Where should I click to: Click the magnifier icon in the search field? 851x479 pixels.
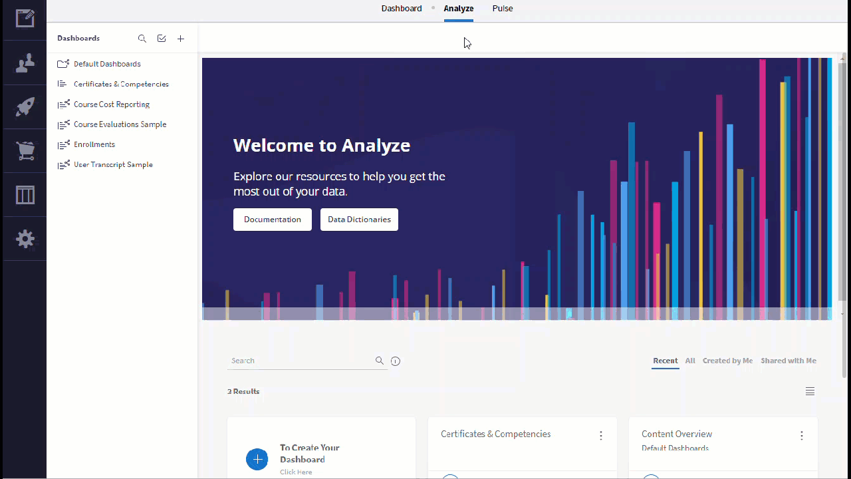tap(380, 361)
